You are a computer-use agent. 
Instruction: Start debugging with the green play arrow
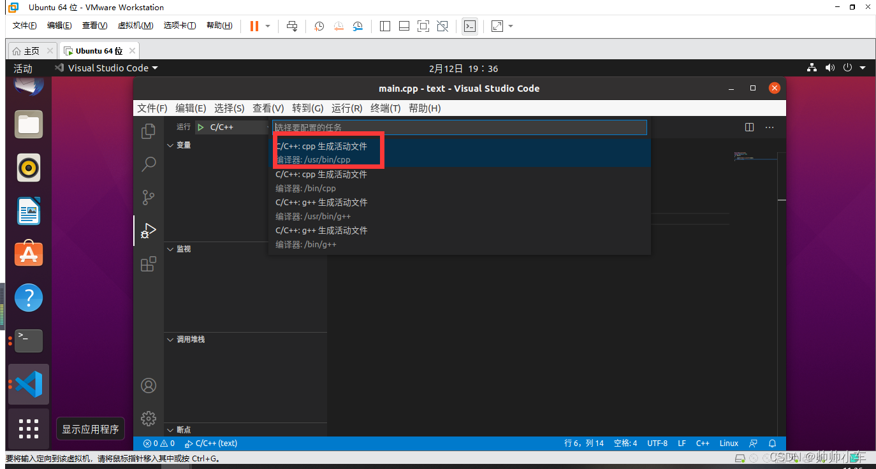click(201, 127)
